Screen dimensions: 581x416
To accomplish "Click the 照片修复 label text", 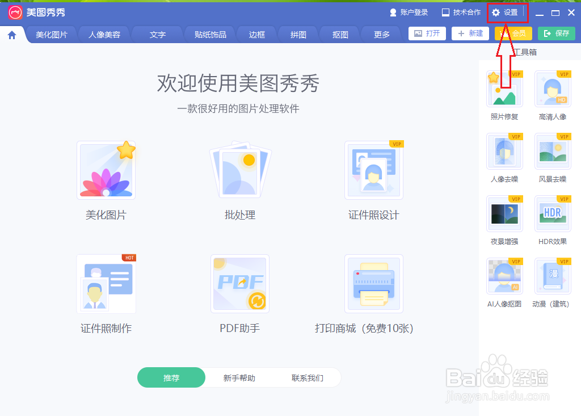I will (504, 117).
